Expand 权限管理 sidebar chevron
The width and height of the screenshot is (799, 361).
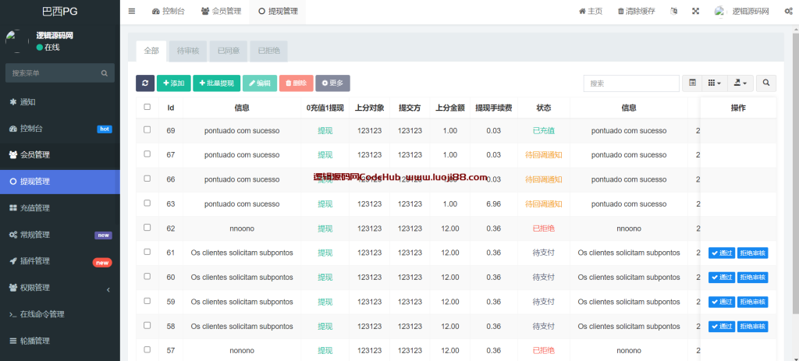[108, 290]
